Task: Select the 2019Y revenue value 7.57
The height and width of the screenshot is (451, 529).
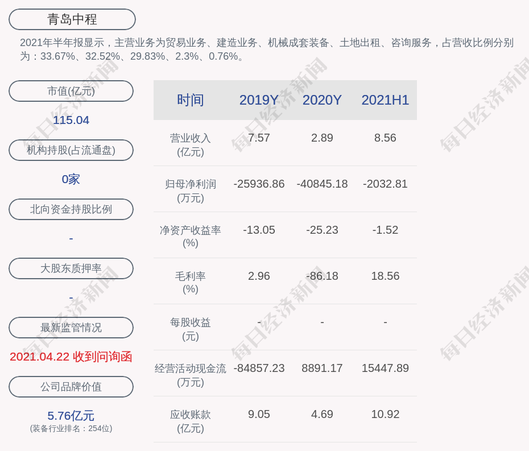Action: (x=259, y=138)
